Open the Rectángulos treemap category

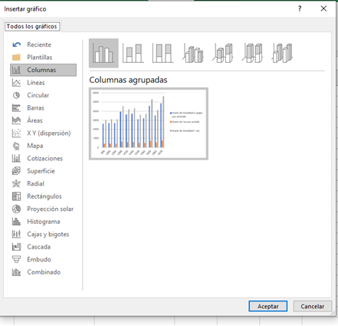tap(43, 196)
